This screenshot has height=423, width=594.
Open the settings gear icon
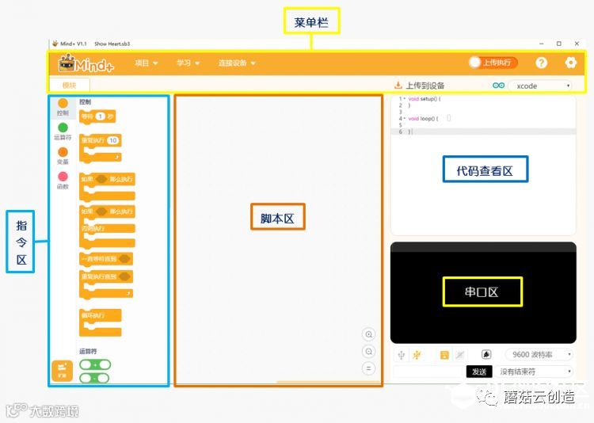570,63
